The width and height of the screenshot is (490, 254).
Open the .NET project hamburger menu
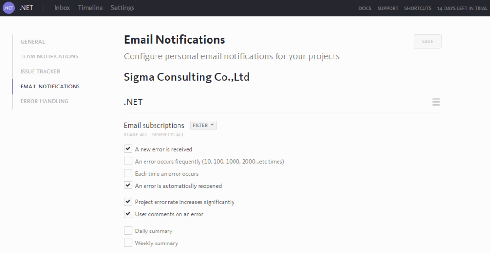435,102
